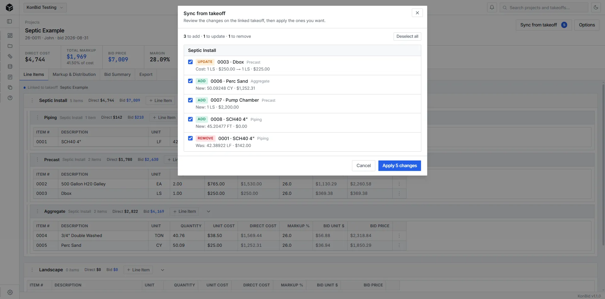The image size is (605, 299).
Task: Open row menu for Dbox line item
Action: coord(399,194)
